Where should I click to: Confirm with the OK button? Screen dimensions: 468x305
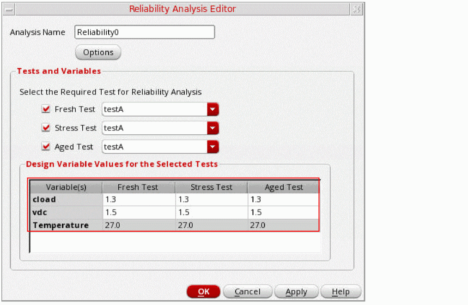(204, 292)
